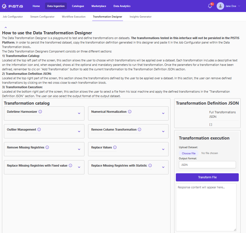This screenshot has width=246, height=233.
Task: Expand the Numerical Normalization card
Action: tap(163, 113)
